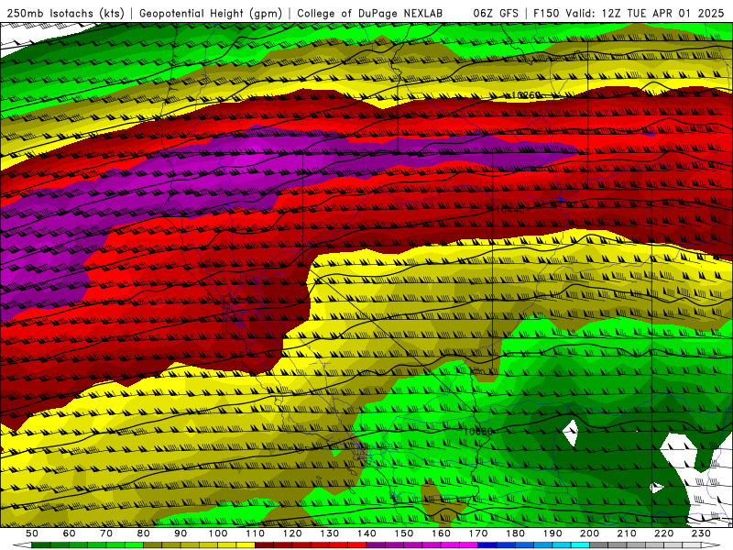Image resolution: width=733 pixels, height=550 pixels.
Task: Click the 170 value on the color scale
Action: pos(478,533)
